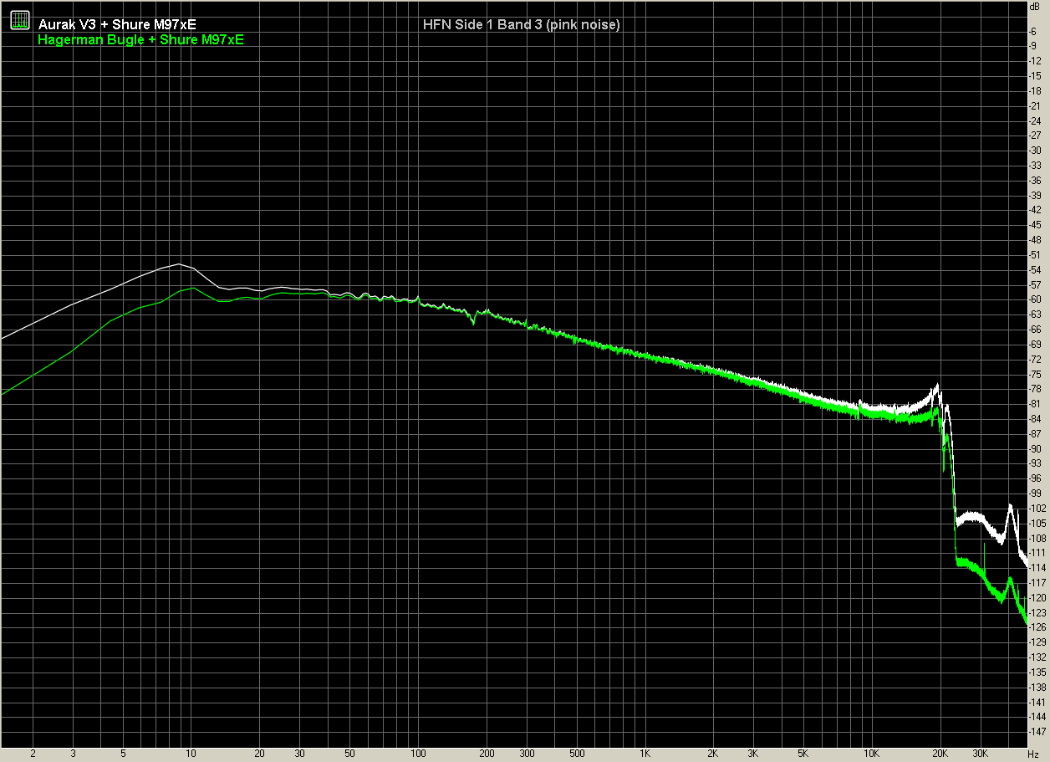Click the '200' frequency axis label

click(486, 753)
